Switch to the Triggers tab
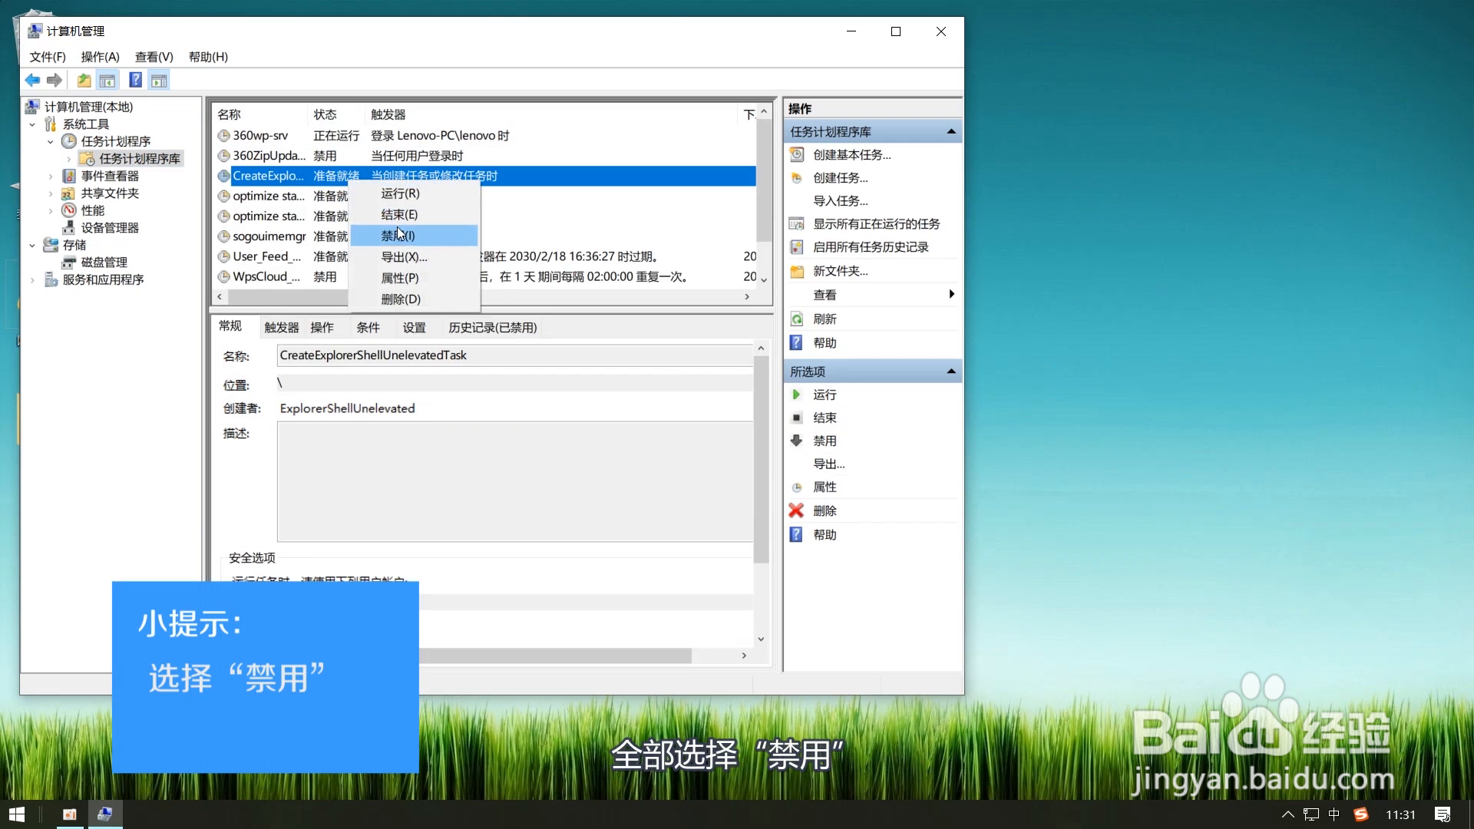The width and height of the screenshot is (1474, 829). point(281,328)
